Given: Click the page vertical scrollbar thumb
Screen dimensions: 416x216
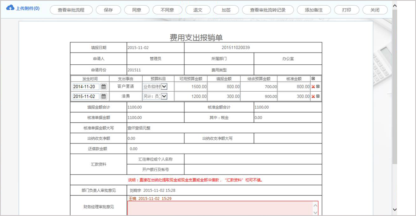Looking at the screenshot, I should [394, 86].
